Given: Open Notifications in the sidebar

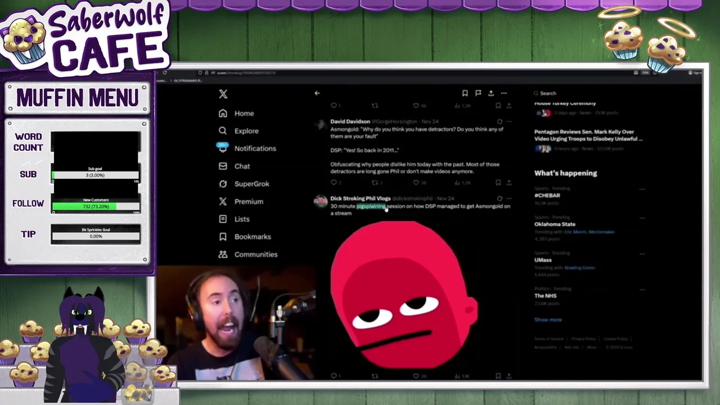Looking at the screenshot, I should coord(246,148).
